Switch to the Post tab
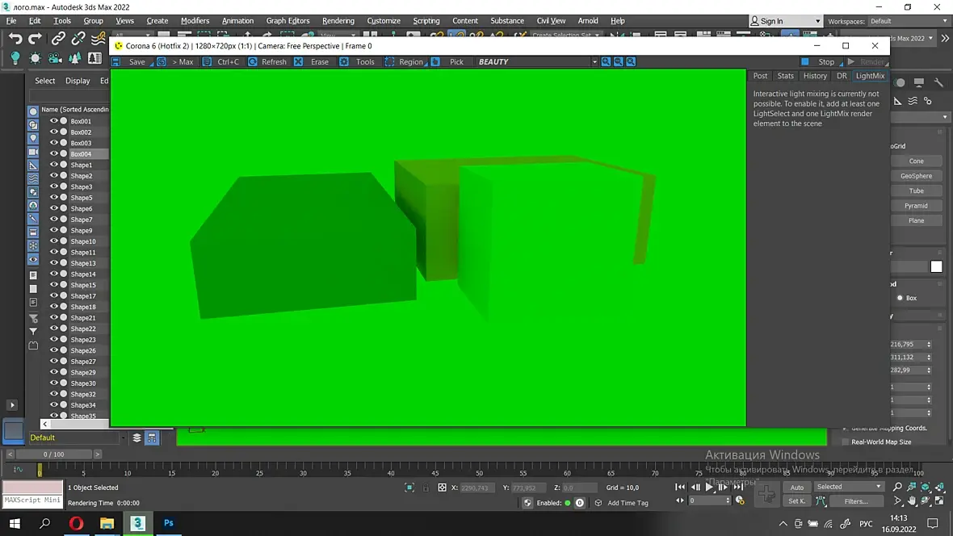The height and width of the screenshot is (536, 953). (760, 76)
